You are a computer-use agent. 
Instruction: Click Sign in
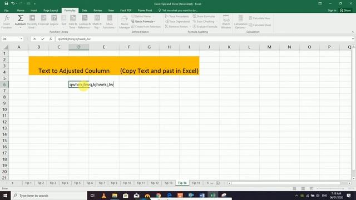point(332,11)
